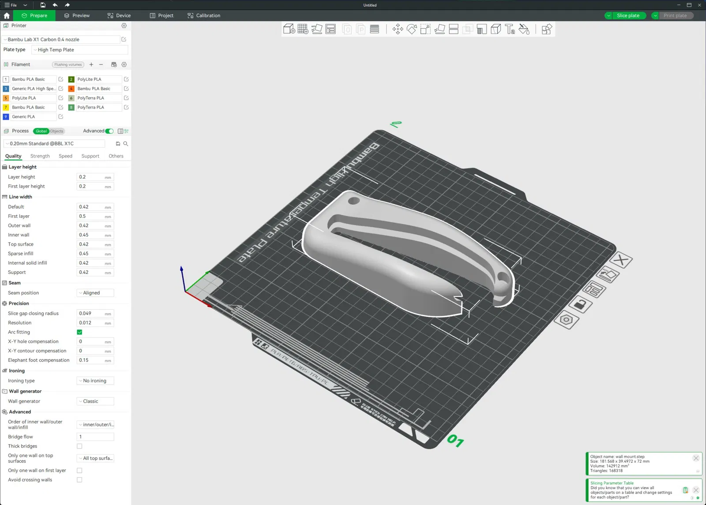Open the 0.20mm Standard process preset dropdown
The height and width of the screenshot is (505, 706).
pyautogui.click(x=54, y=144)
